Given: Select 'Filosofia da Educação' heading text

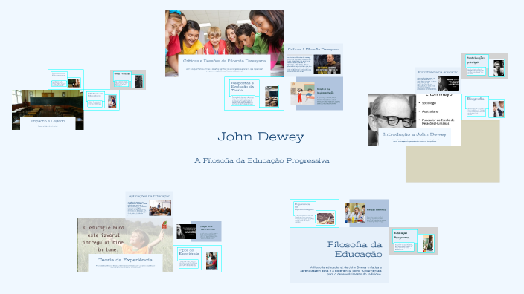Looking at the screenshot, I should (x=354, y=249).
